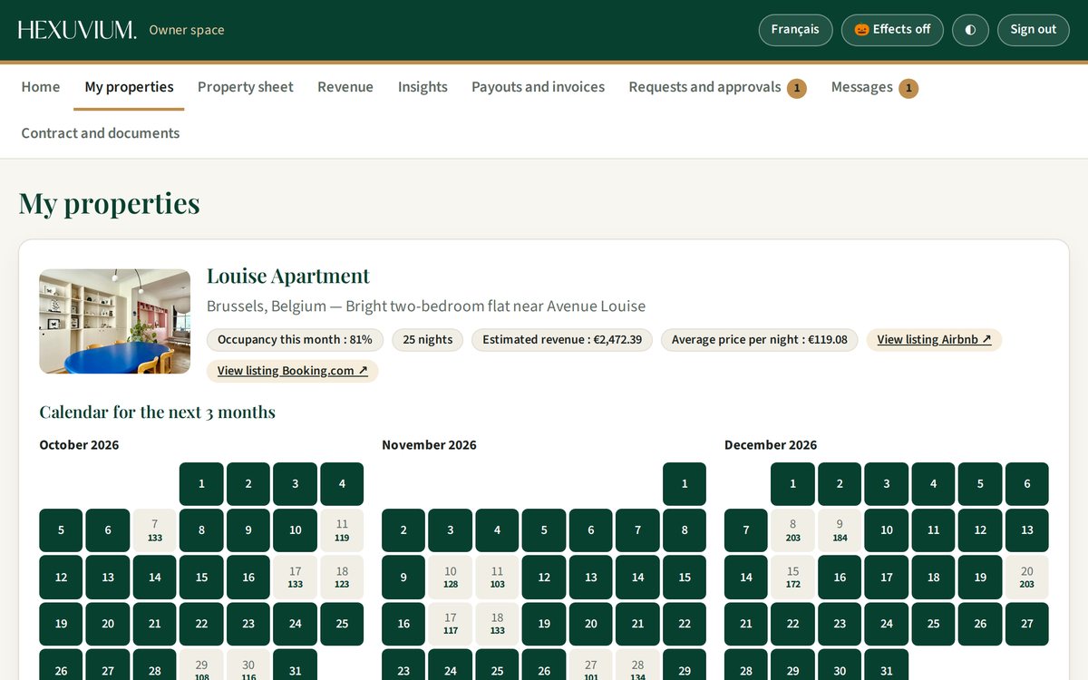Screen dimensions: 1088x680
Task: Click the 25 nights badge
Action: (428, 340)
